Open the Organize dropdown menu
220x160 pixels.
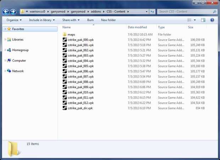pyautogui.click(x=14, y=20)
